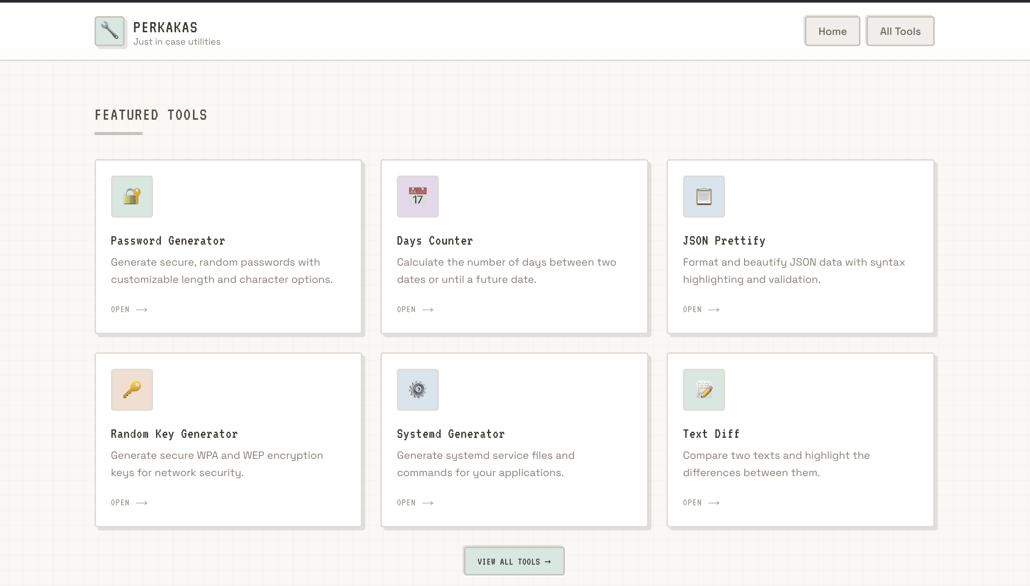Open link under Text Diff card
Viewport: 1030px width, 586px height.
click(x=701, y=502)
